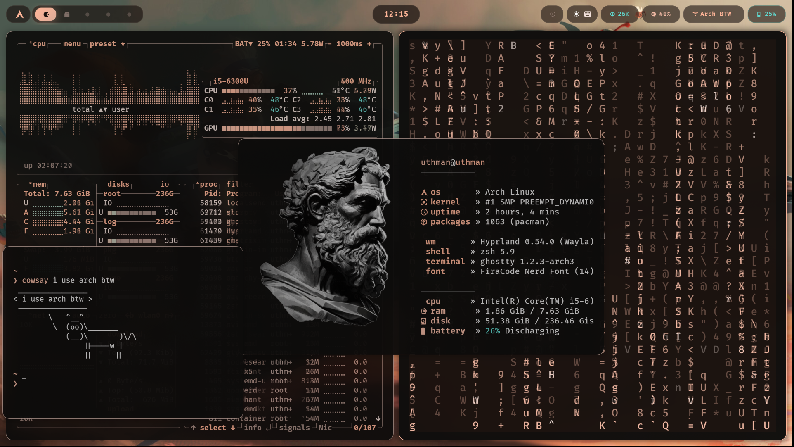Click the down arrow beside user graph label
This screenshot has height=447, width=794.
coord(106,109)
